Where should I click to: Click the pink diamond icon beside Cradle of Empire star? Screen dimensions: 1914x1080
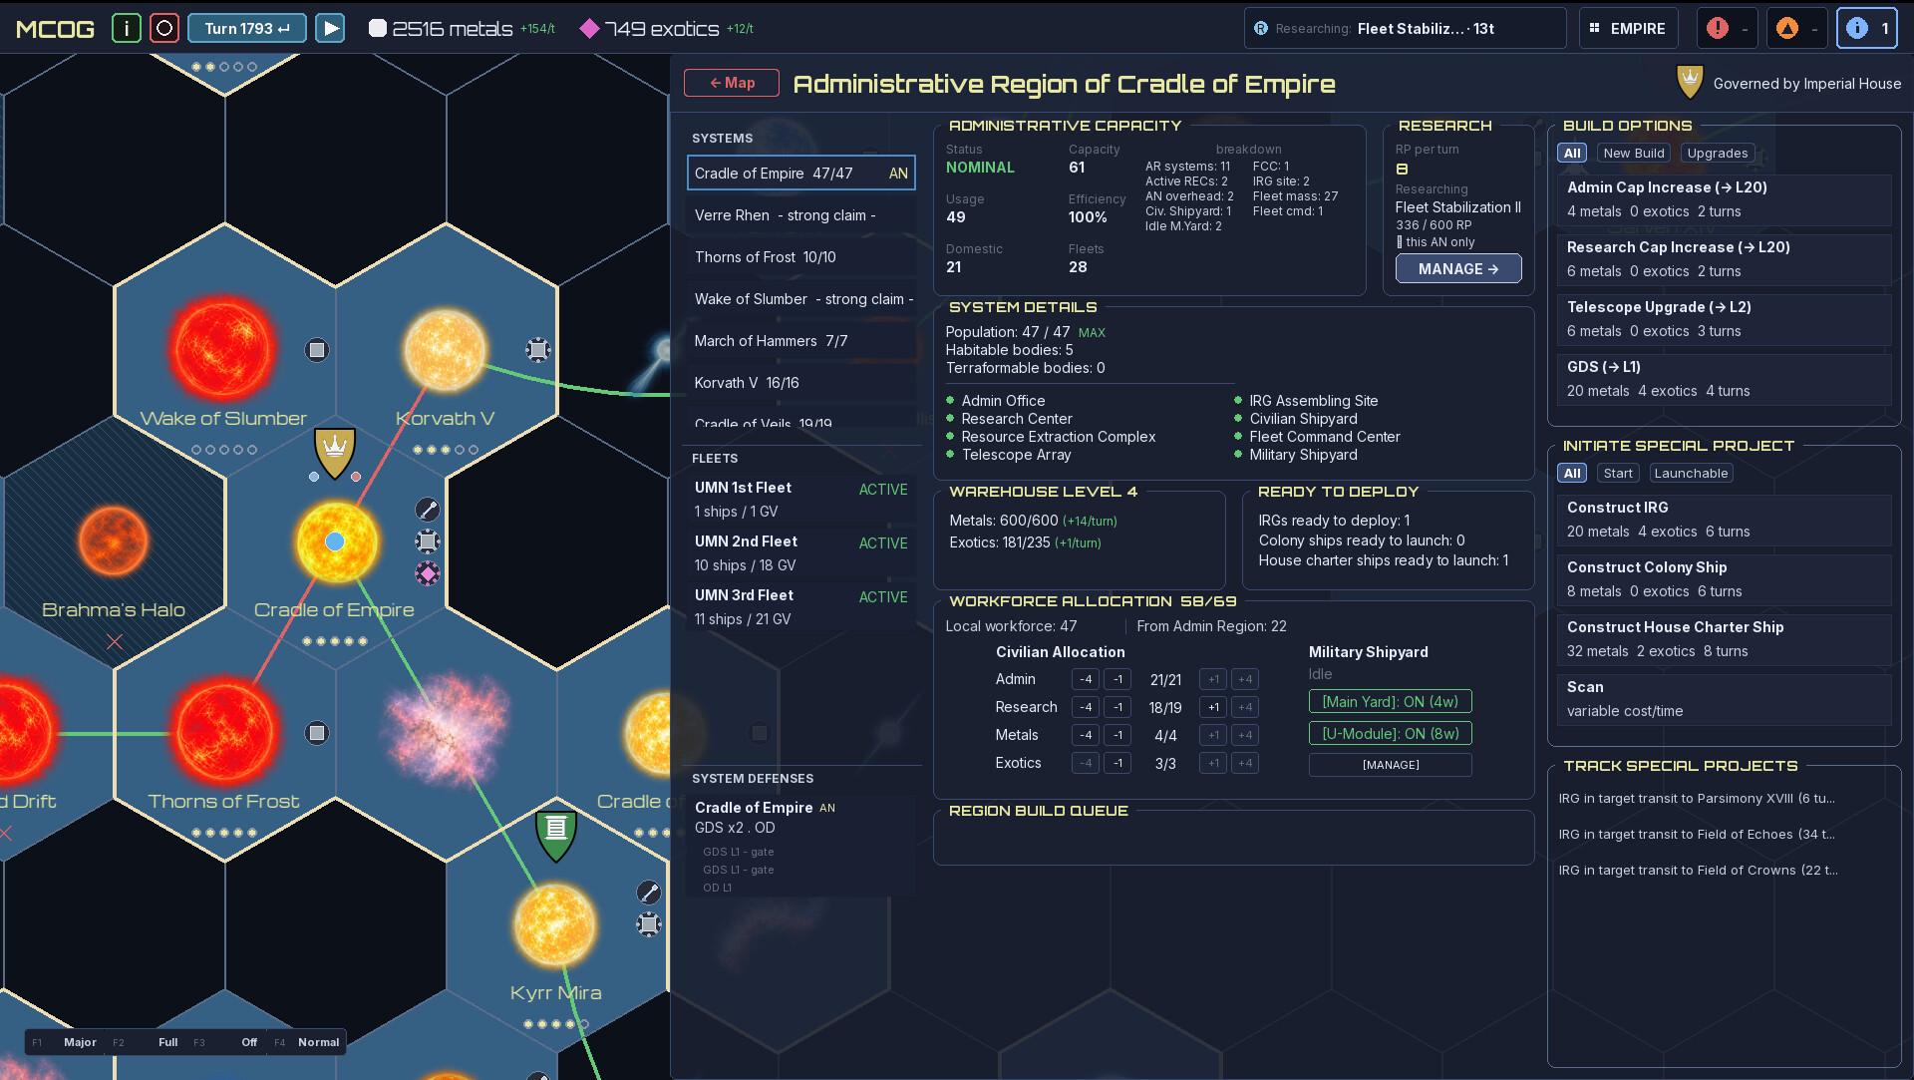[428, 573]
